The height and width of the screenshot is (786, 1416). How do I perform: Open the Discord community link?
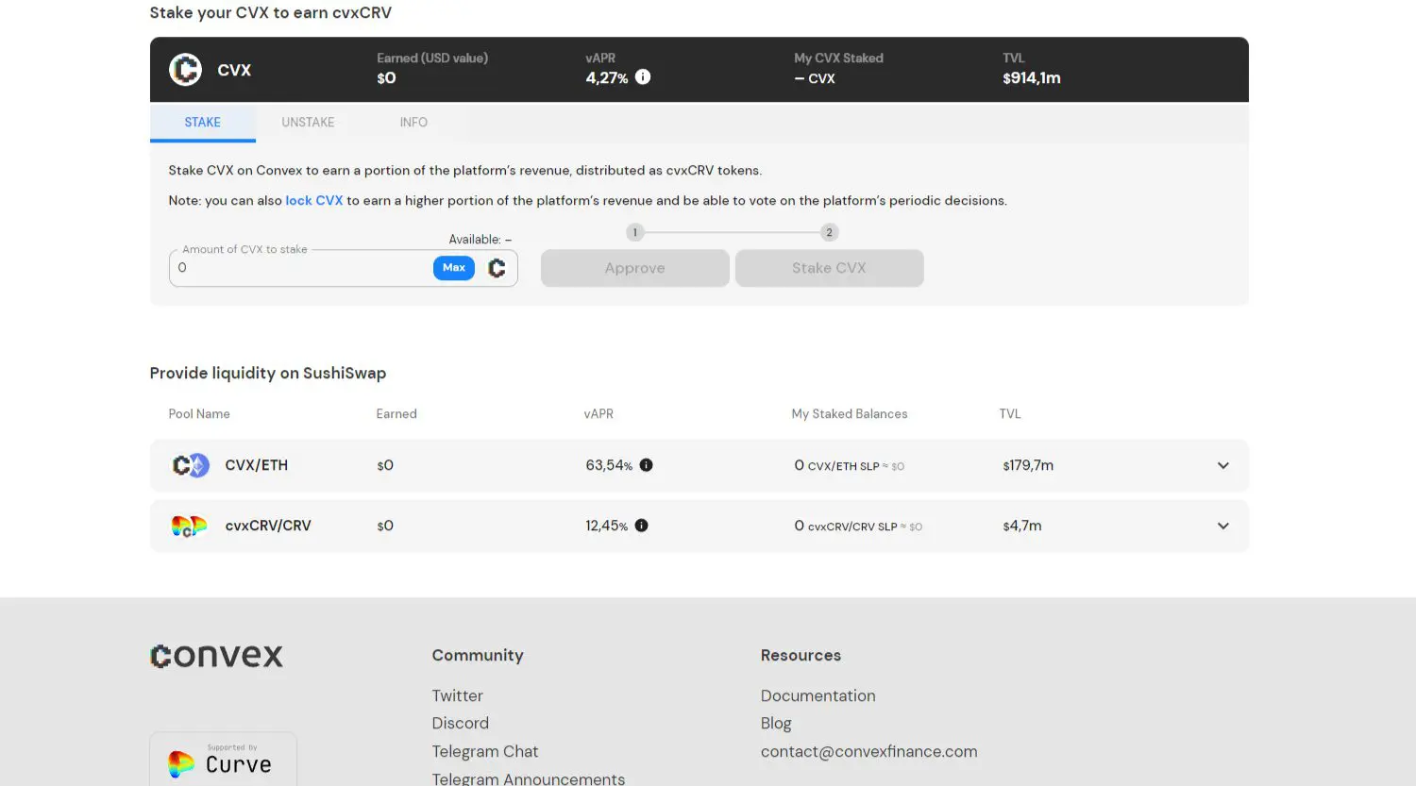click(x=461, y=723)
